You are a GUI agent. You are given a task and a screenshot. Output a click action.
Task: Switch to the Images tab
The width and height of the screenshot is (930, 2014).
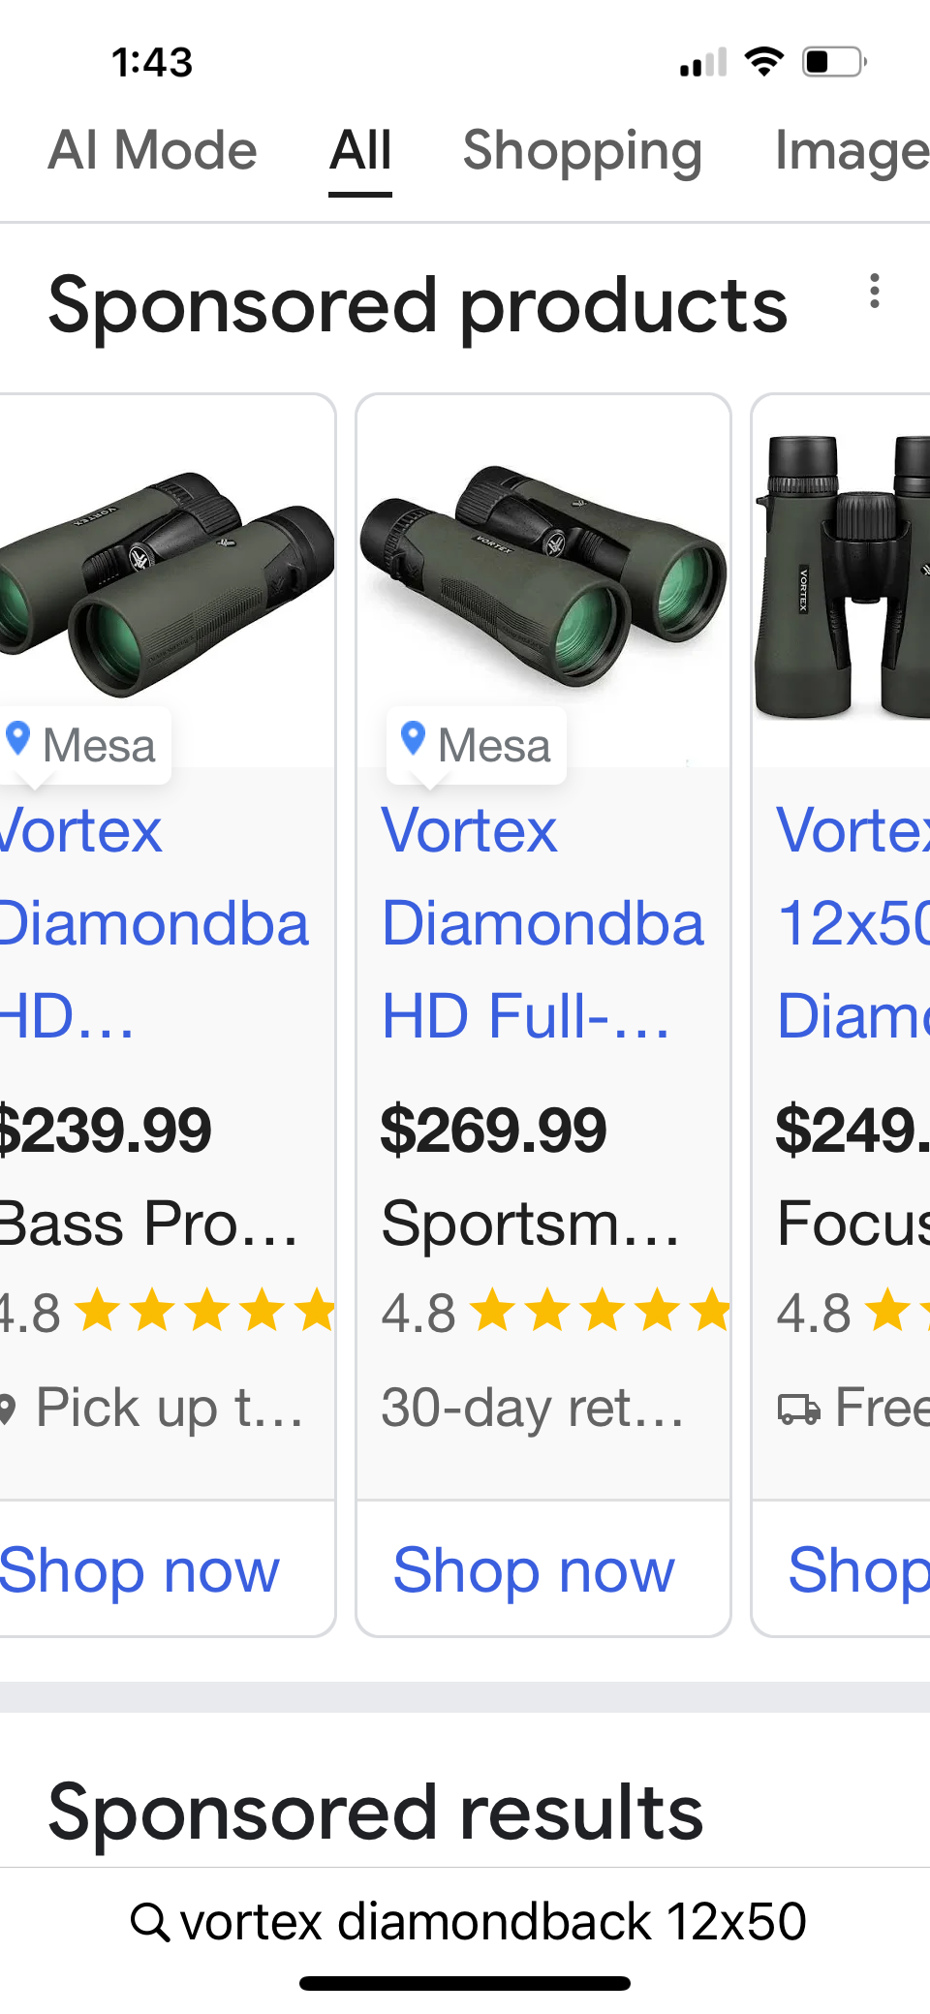click(851, 151)
